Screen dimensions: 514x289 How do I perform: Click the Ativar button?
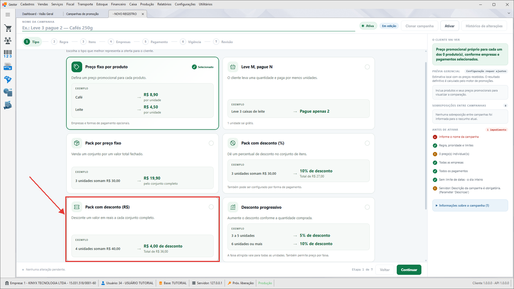point(449,26)
